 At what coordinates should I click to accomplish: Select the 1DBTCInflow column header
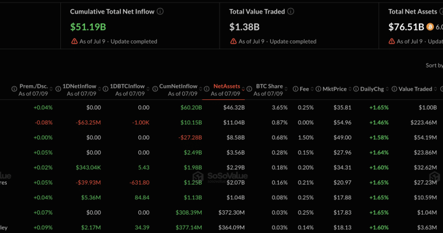pos(127,86)
